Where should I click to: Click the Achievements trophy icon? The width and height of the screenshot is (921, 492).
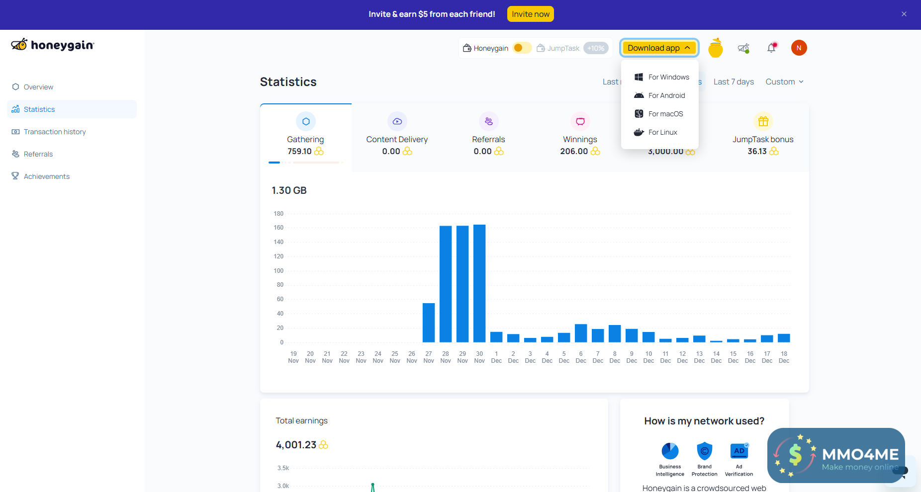point(15,176)
